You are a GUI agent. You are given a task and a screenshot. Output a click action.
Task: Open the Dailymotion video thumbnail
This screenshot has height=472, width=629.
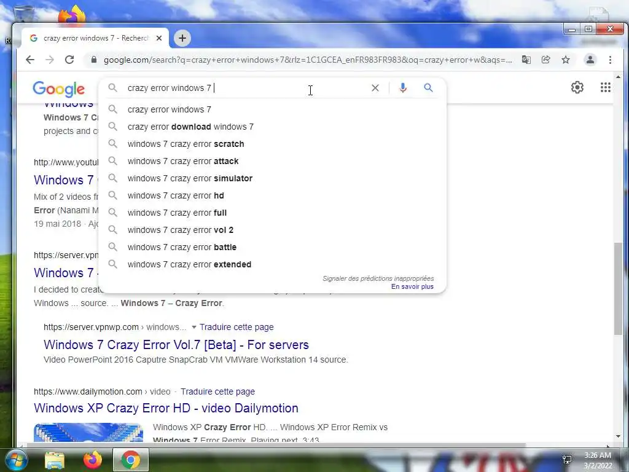[x=88, y=432]
